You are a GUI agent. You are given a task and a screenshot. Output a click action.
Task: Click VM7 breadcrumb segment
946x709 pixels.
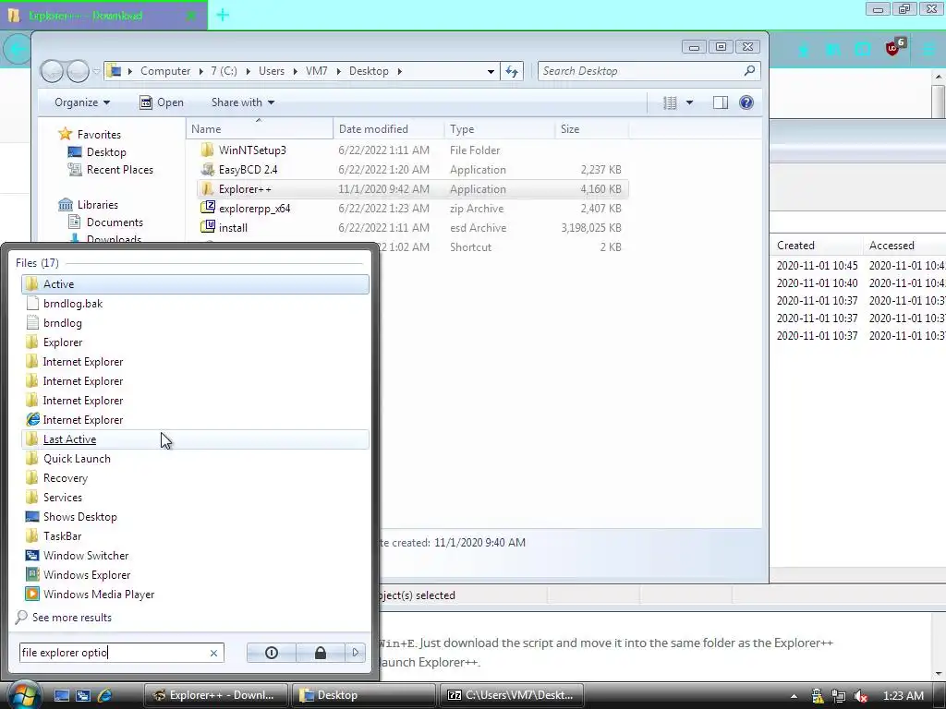tap(316, 71)
